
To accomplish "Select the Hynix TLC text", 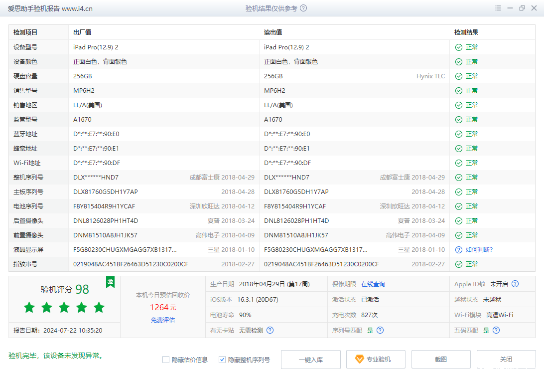I will pyautogui.click(x=430, y=76).
